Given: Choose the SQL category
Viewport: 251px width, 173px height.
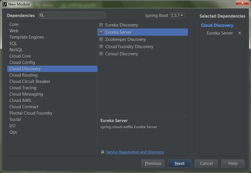Looking at the screenshot, I should [52, 43].
